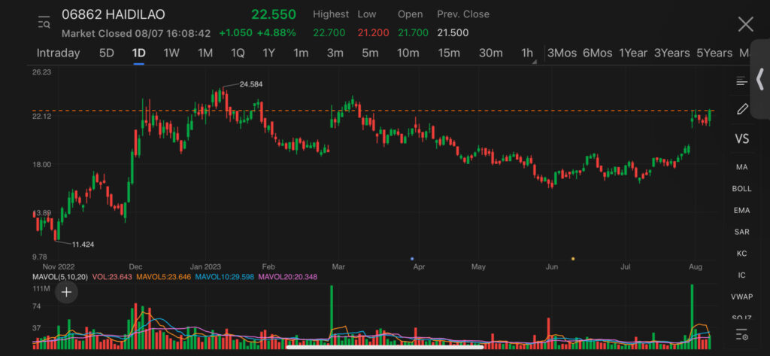The height and width of the screenshot is (356, 770).
Task: Click the chart horizontal scrollbar
Action: (x=385, y=347)
